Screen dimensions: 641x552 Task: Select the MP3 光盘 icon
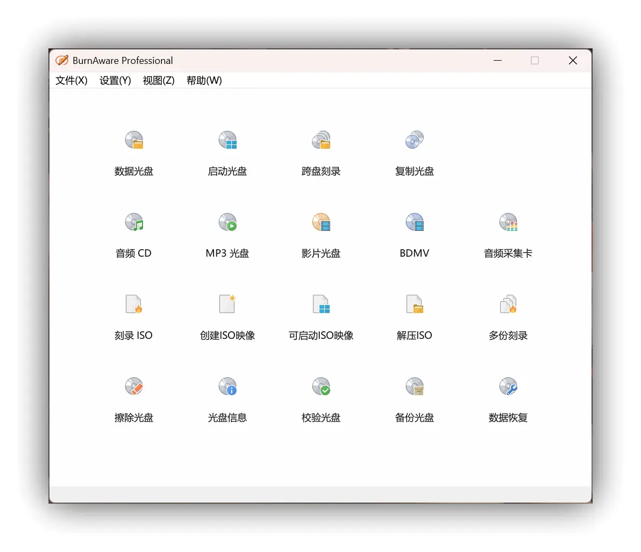point(227,222)
